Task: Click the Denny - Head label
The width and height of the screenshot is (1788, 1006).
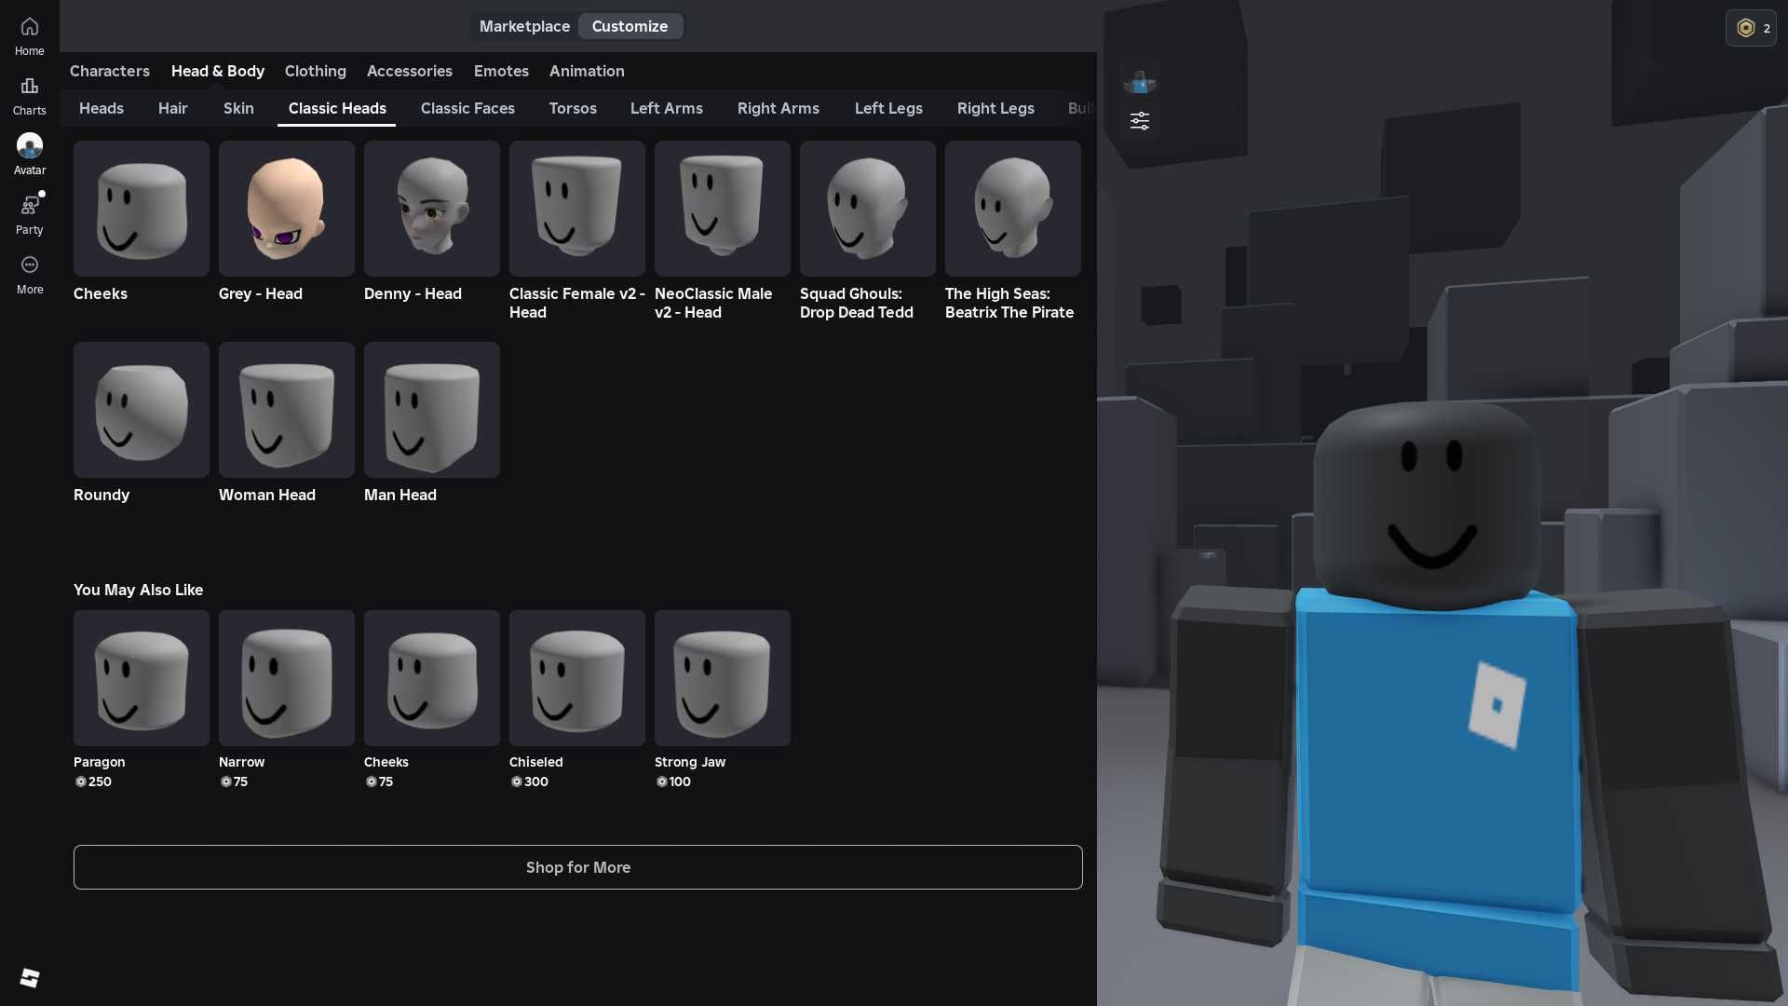Action: (x=413, y=293)
